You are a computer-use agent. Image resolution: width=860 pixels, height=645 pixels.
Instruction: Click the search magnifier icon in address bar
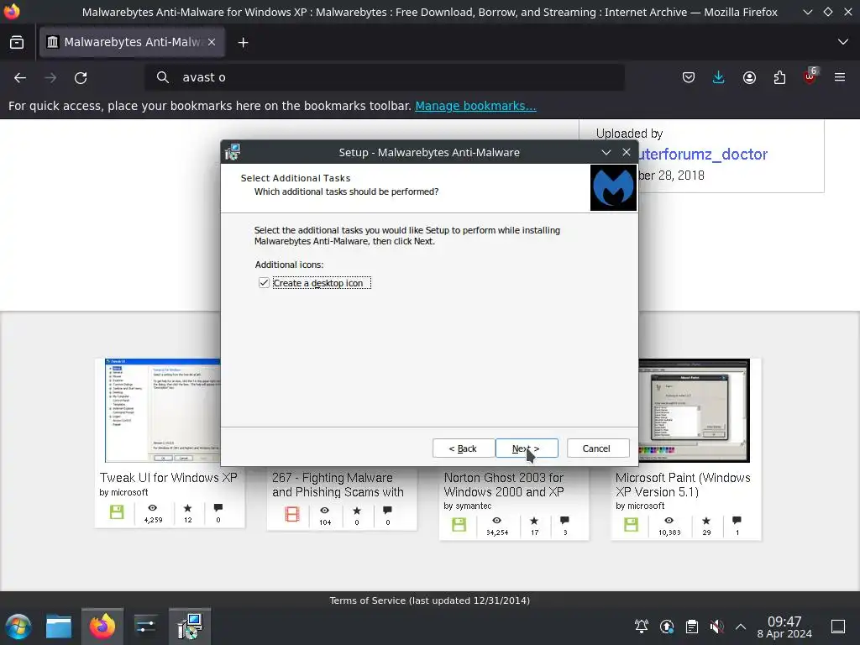(x=162, y=77)
